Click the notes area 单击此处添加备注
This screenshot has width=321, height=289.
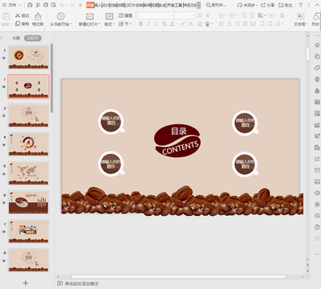[x=82, y=283]
